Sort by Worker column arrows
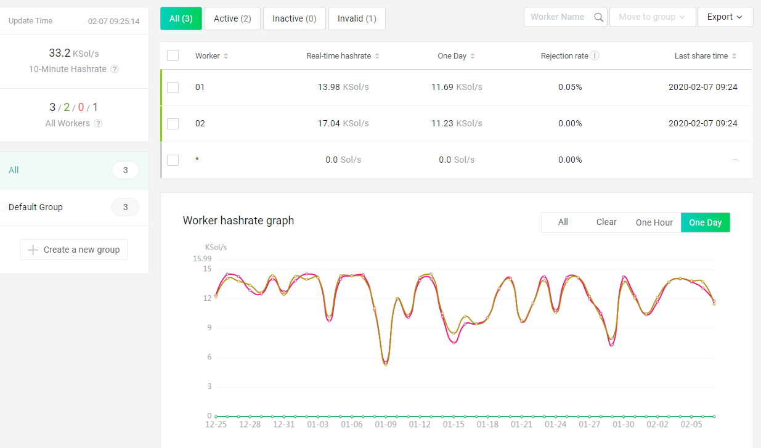Image resolution: width=761 pixels, height=448 pixels. (x=226, y=56)
